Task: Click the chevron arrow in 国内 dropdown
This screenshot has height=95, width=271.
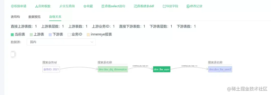Action: click(92, 42)
